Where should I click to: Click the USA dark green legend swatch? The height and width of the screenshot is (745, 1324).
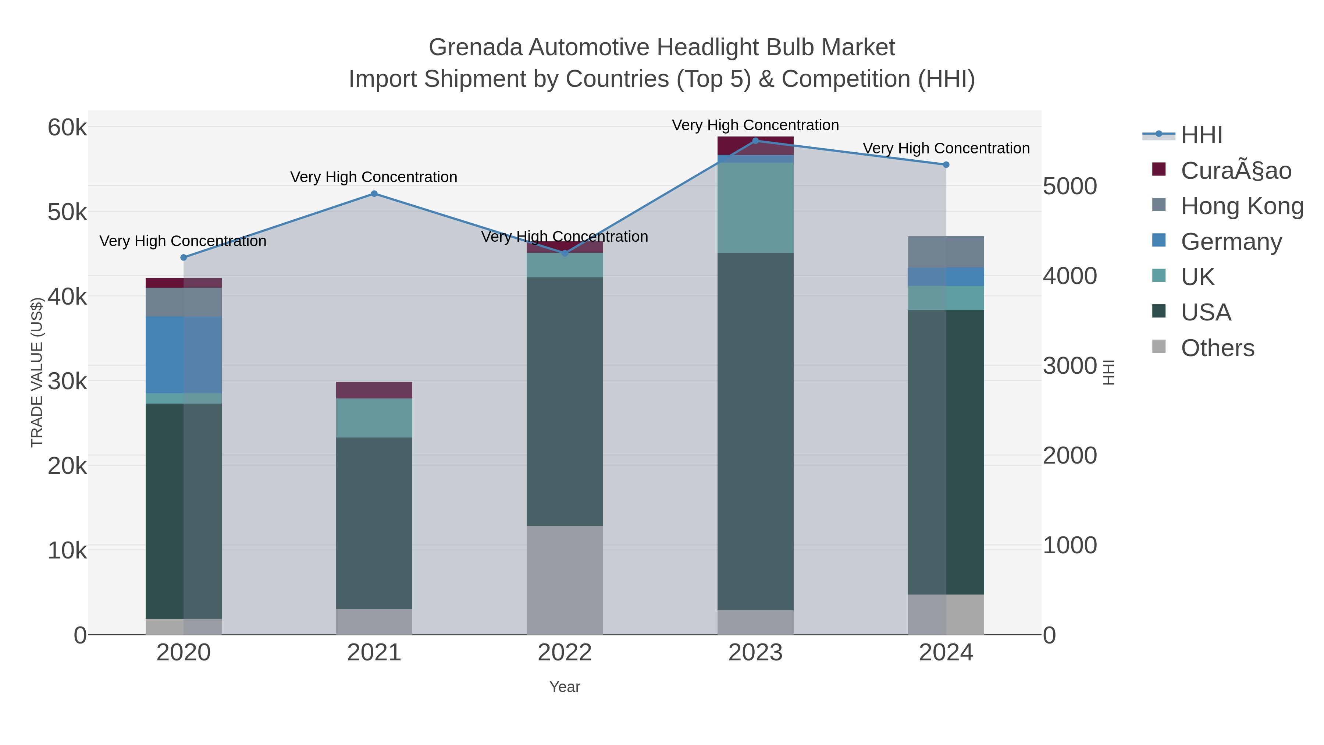1159,311
